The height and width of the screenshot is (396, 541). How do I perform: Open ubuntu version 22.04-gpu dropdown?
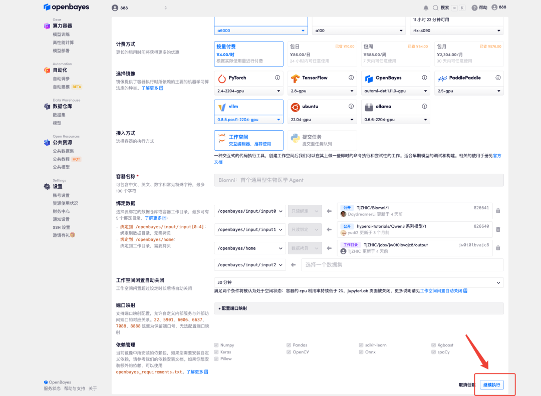tap(322, 119)
